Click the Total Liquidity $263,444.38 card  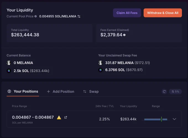[x=49, y=33]
